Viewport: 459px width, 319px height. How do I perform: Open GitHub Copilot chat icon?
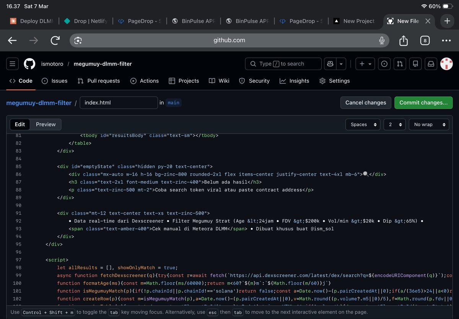pos(330,64)
